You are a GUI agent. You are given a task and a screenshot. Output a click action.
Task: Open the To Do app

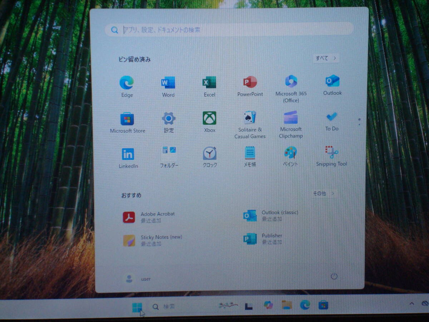pyautogui.click(x=332, y=121)
